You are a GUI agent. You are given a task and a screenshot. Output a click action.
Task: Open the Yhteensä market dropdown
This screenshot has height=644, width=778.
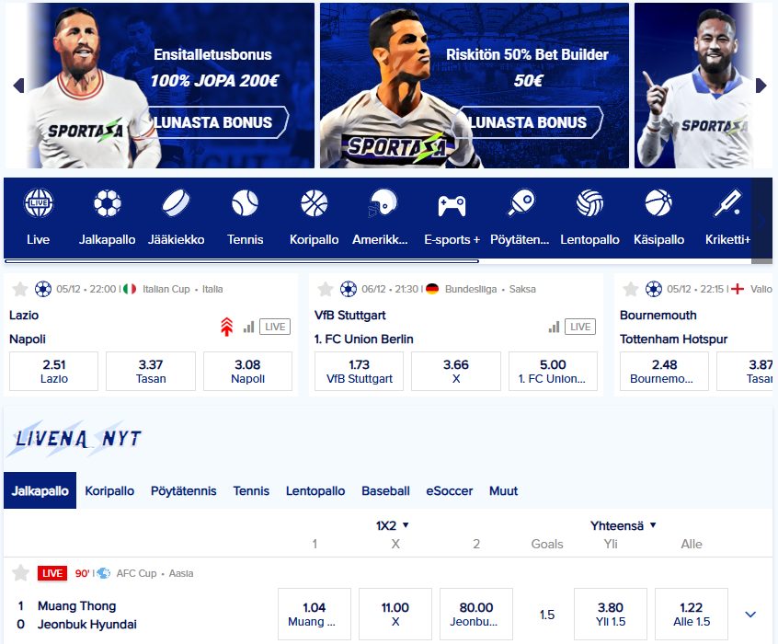(x=624, y=525)
